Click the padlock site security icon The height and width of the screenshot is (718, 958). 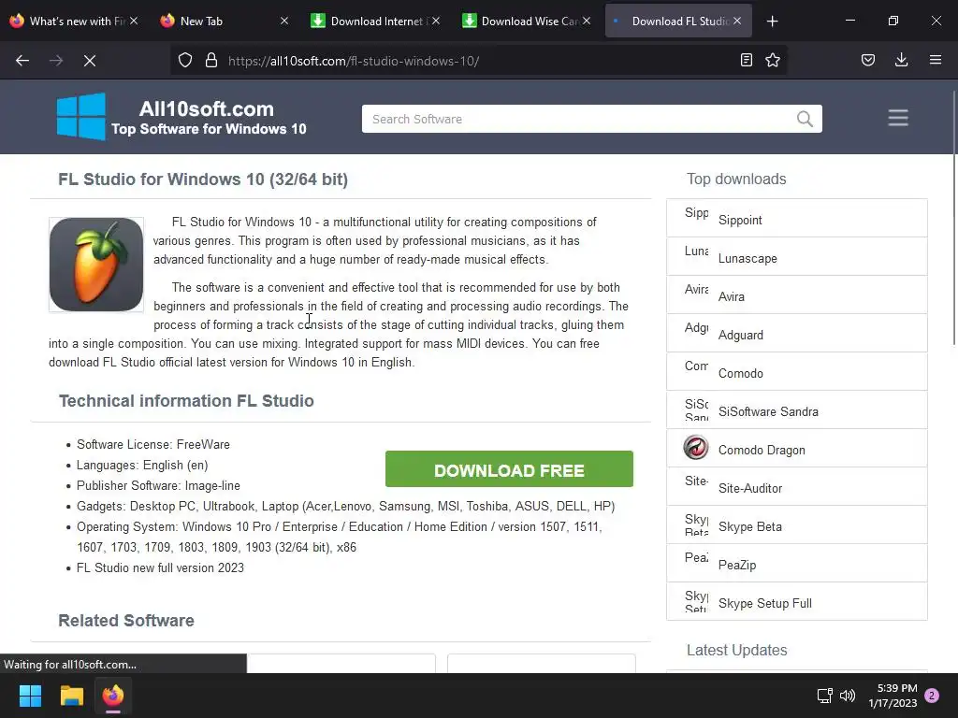click(x=211, y=61)
